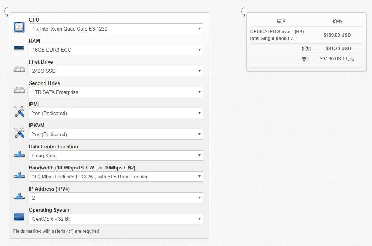This screenshot has width=372, height=246.
Task: Click the RAM memory stick icon
Action: [x=19, y=48]
